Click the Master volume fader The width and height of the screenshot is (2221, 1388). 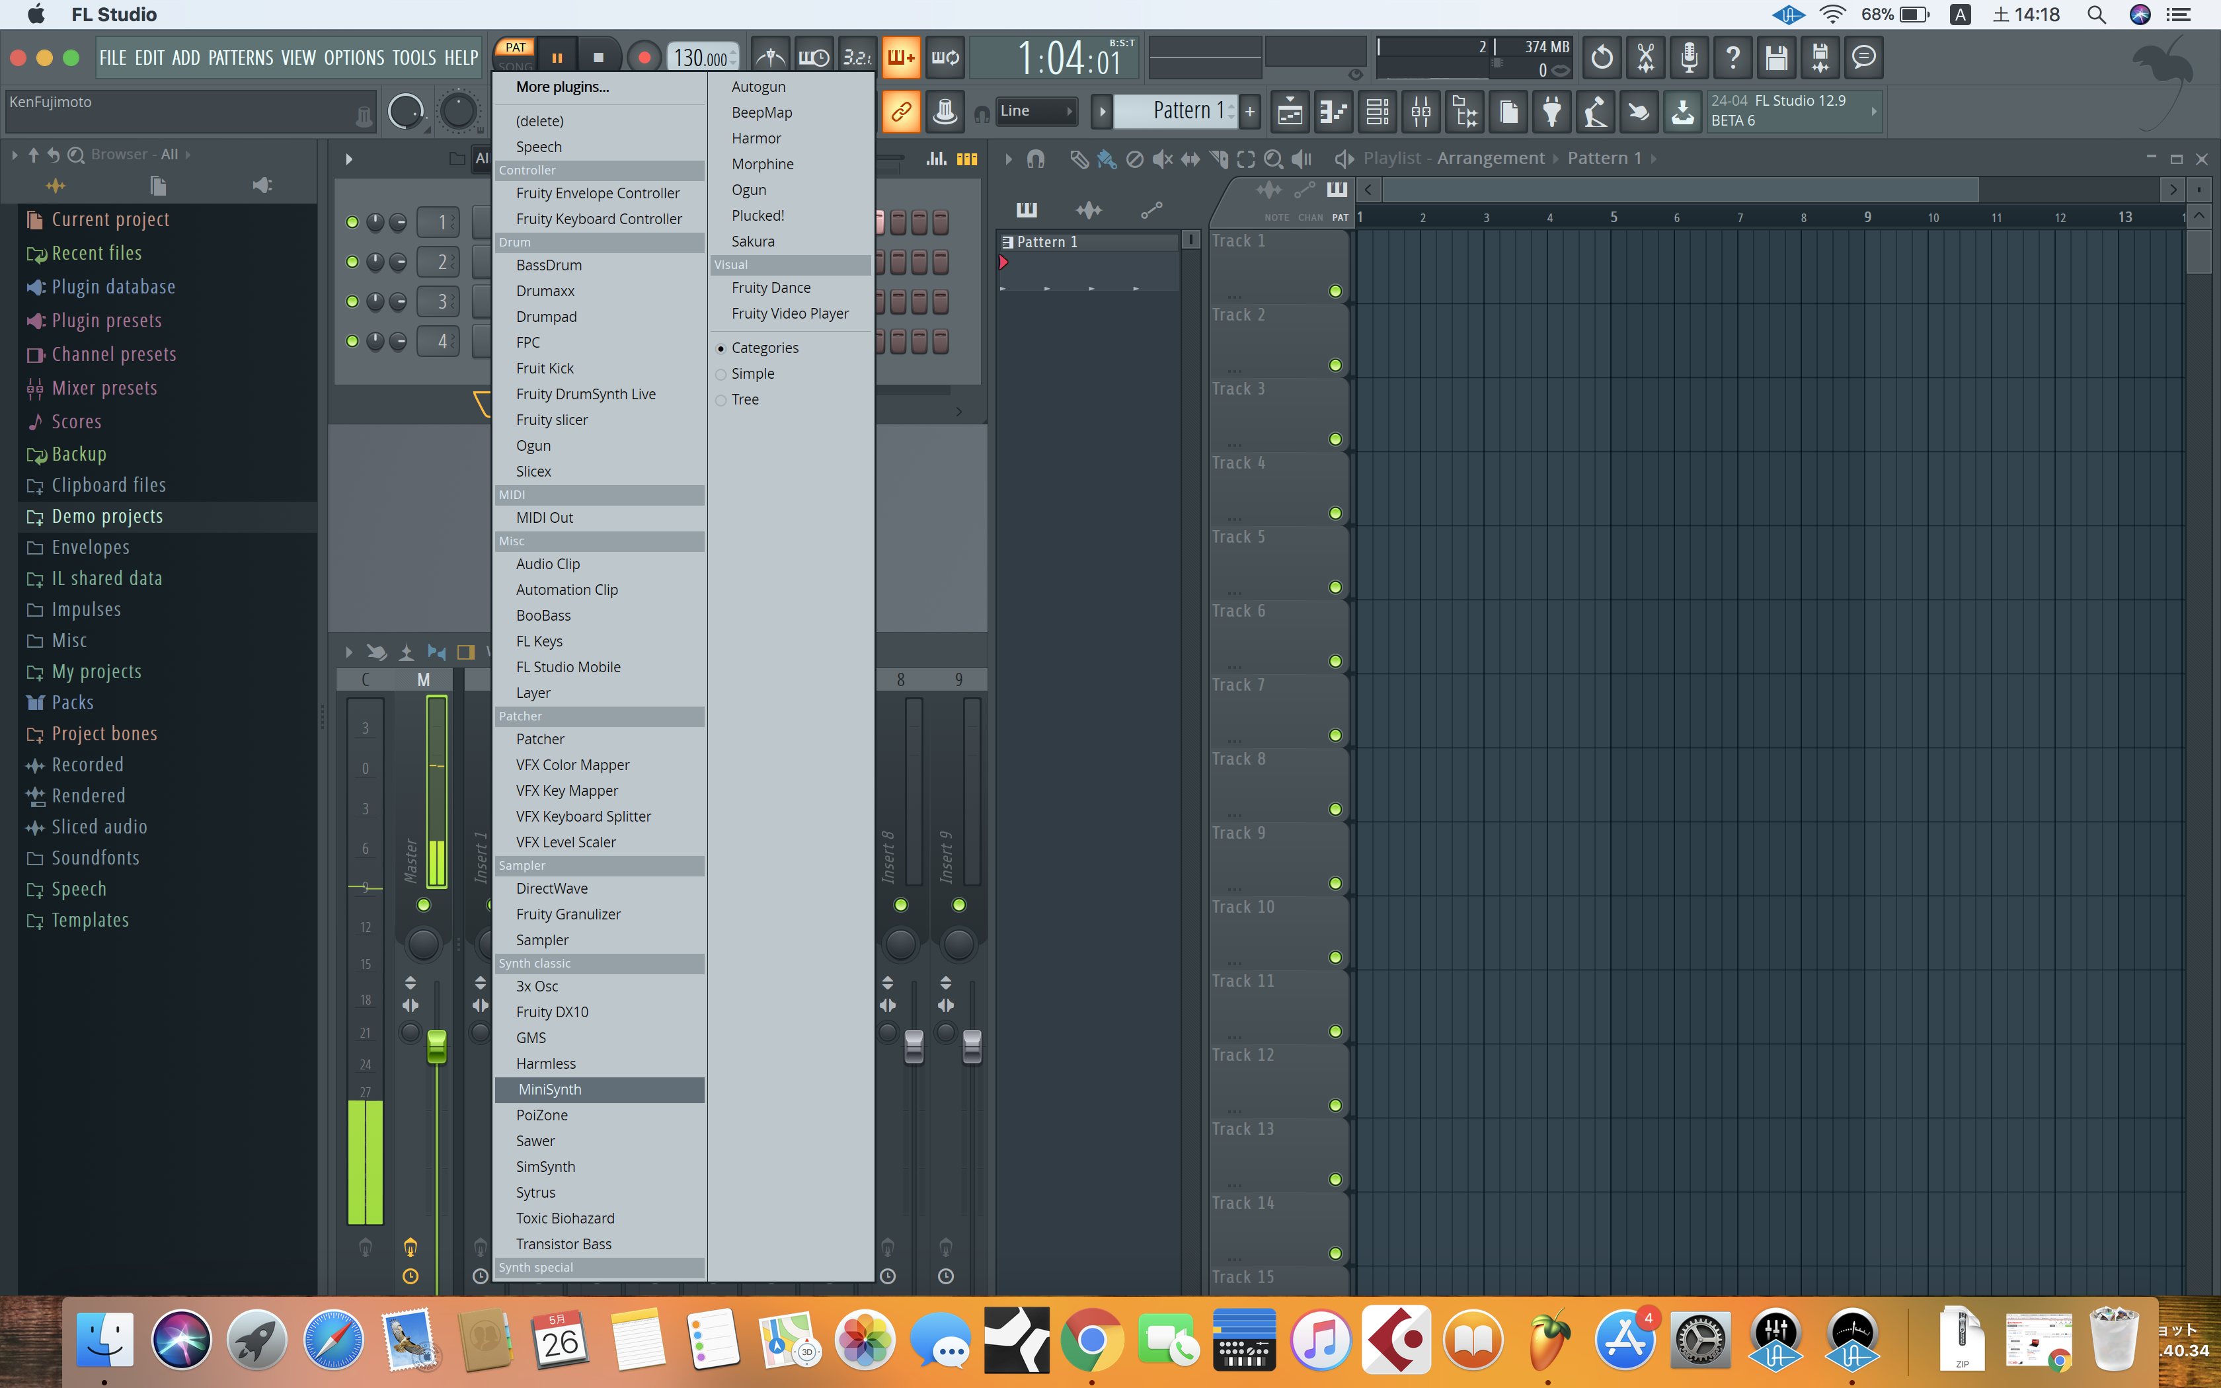(437, 1046)
